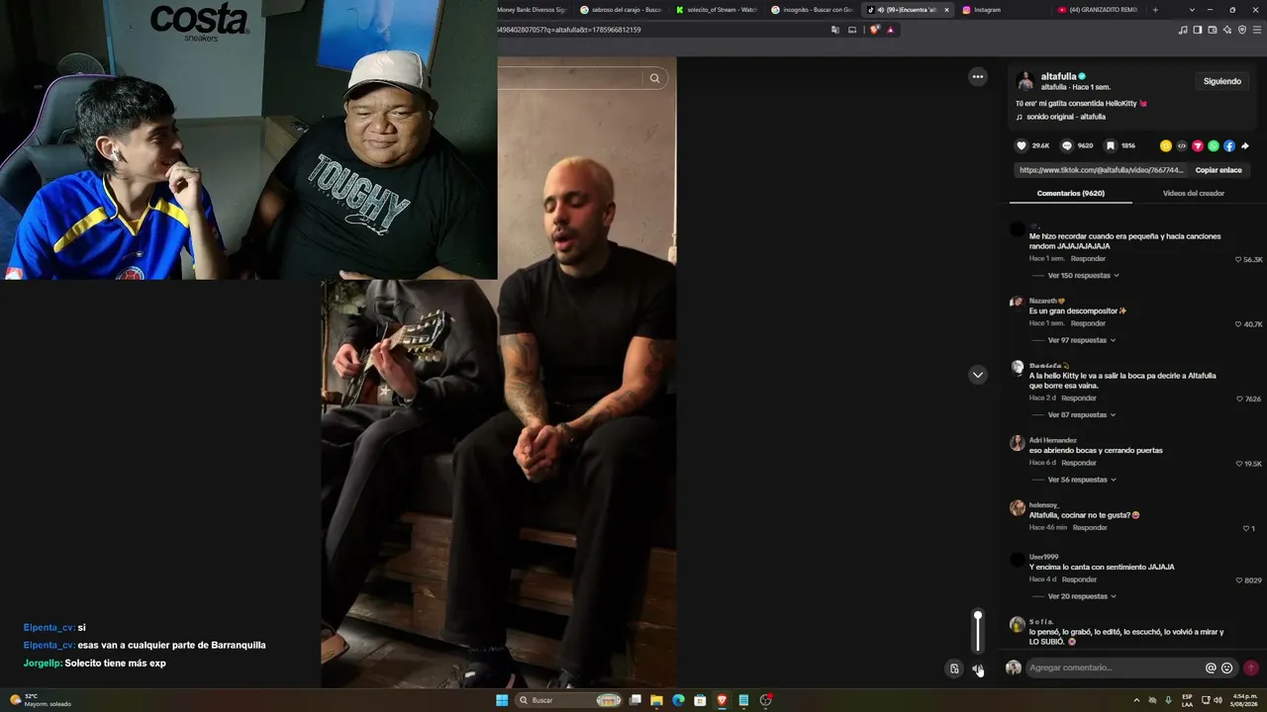The width and height of the screenshot is (1267, 712).
Task: Click the Agregar comentario input field
Action: click(x=1114, y=667)
